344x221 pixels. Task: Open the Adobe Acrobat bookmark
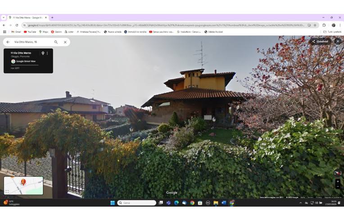pos(214,32)
